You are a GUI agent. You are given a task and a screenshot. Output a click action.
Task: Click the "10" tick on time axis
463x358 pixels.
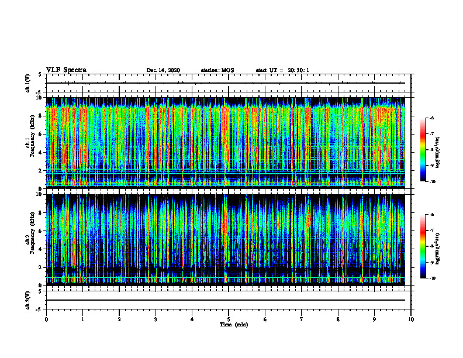411,319
